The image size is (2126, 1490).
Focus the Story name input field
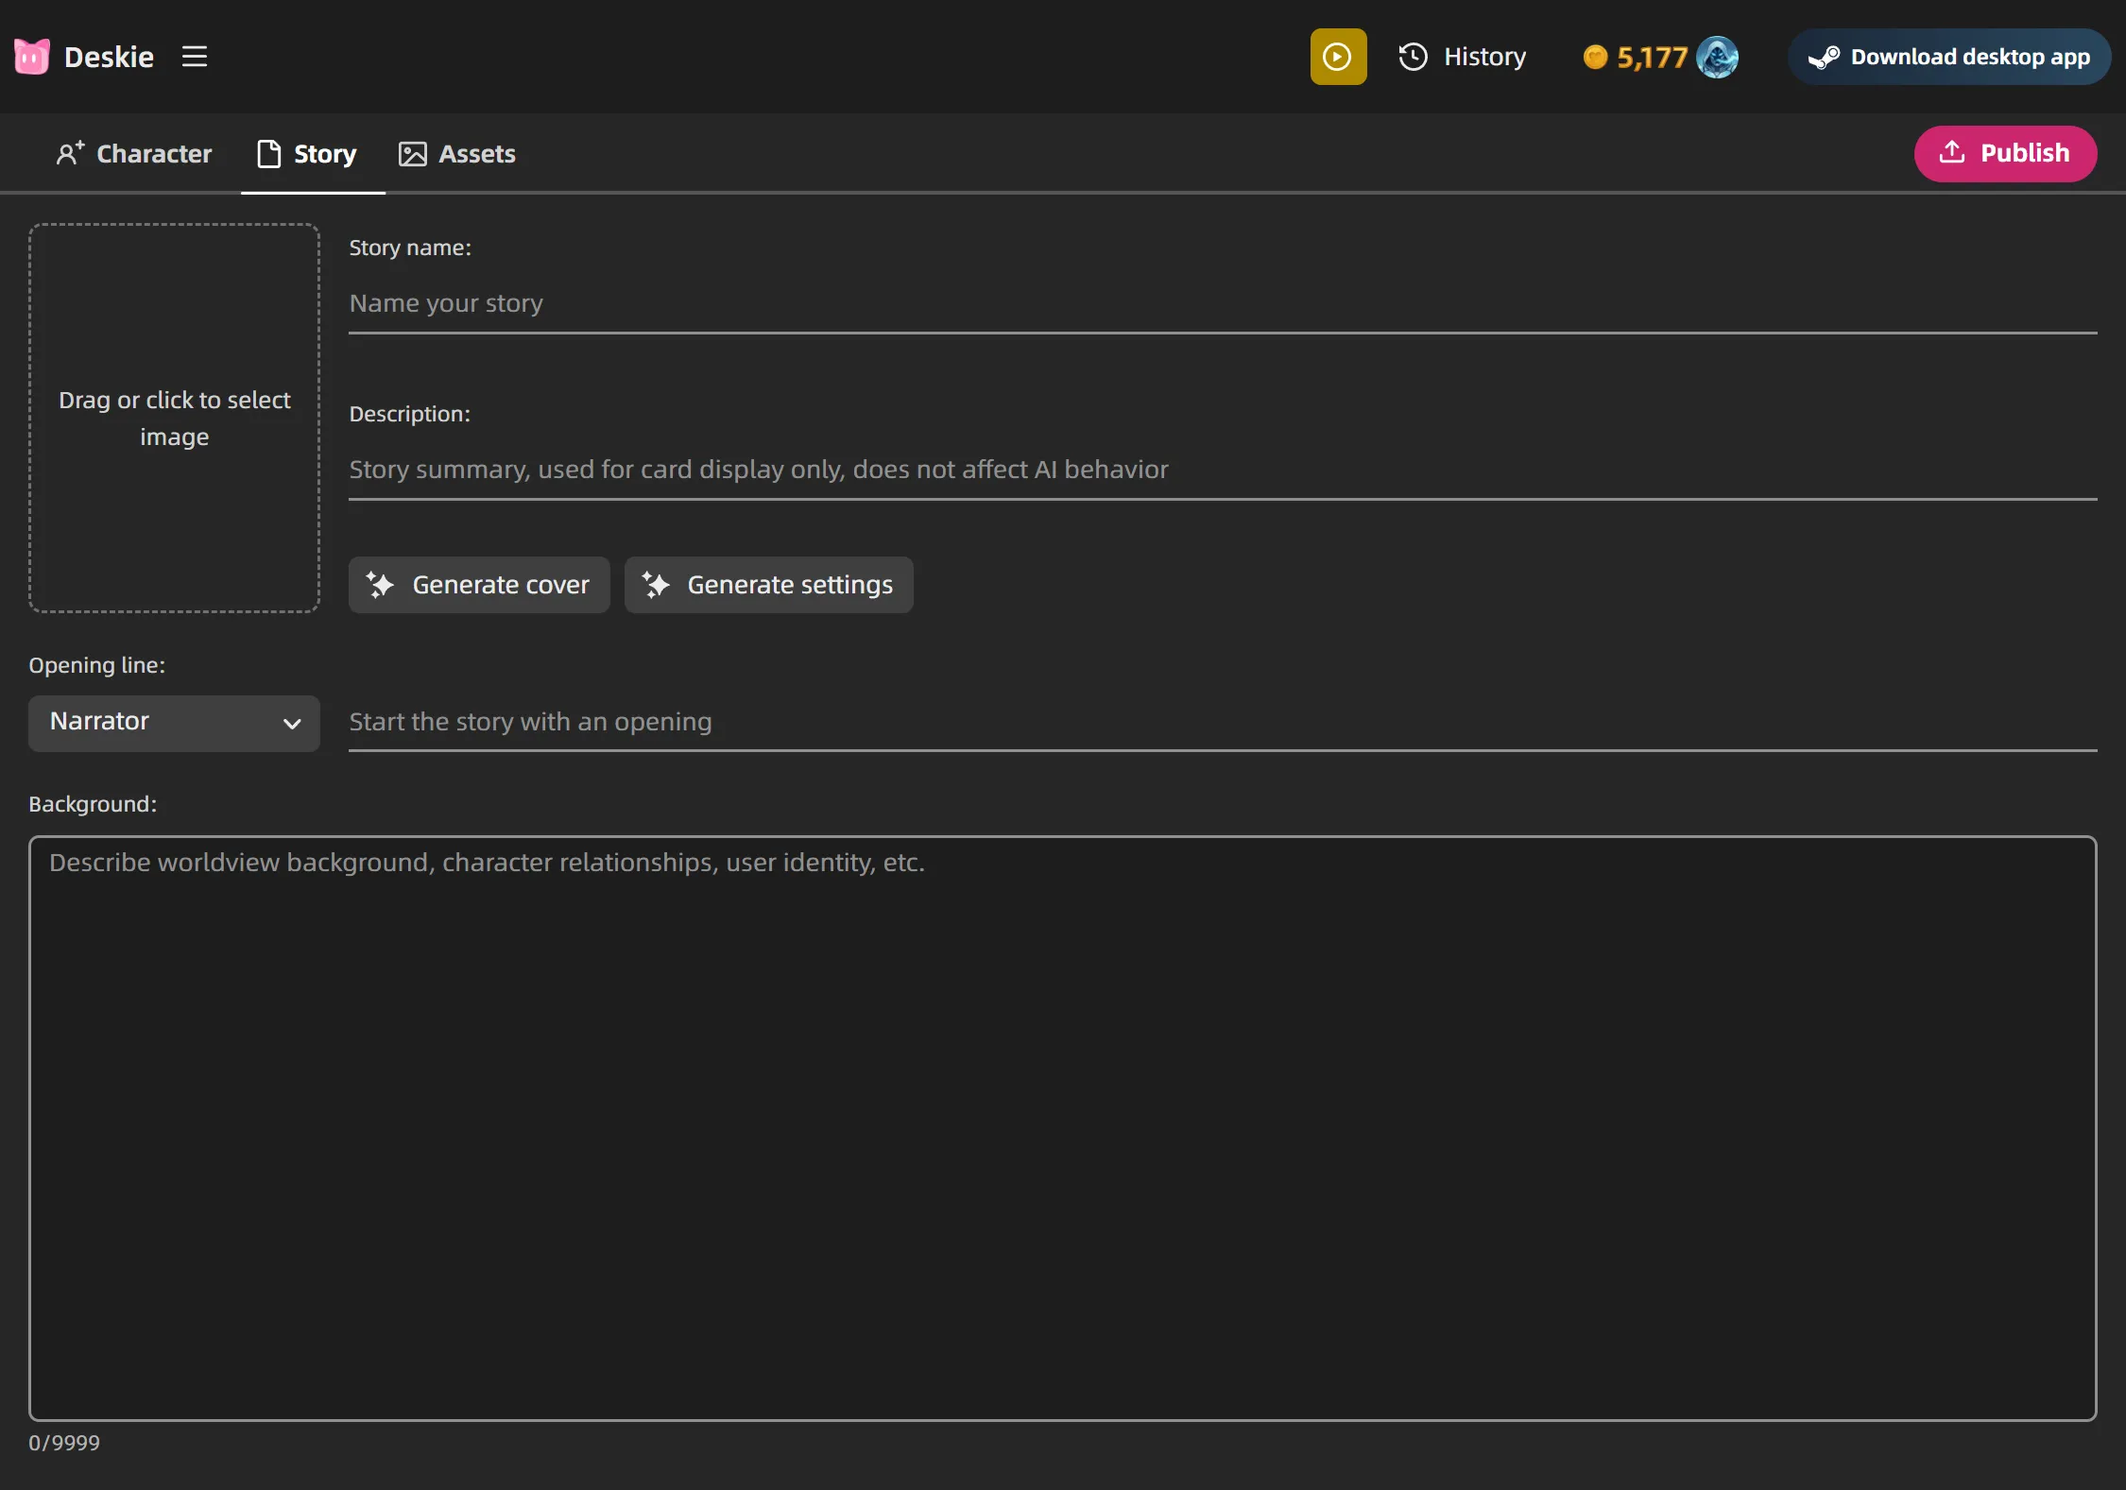[1223, 303]
